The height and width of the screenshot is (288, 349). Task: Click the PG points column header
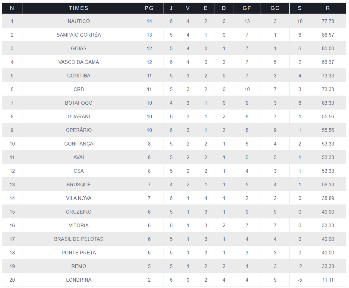pyautogui.click(x=149, y=8)
